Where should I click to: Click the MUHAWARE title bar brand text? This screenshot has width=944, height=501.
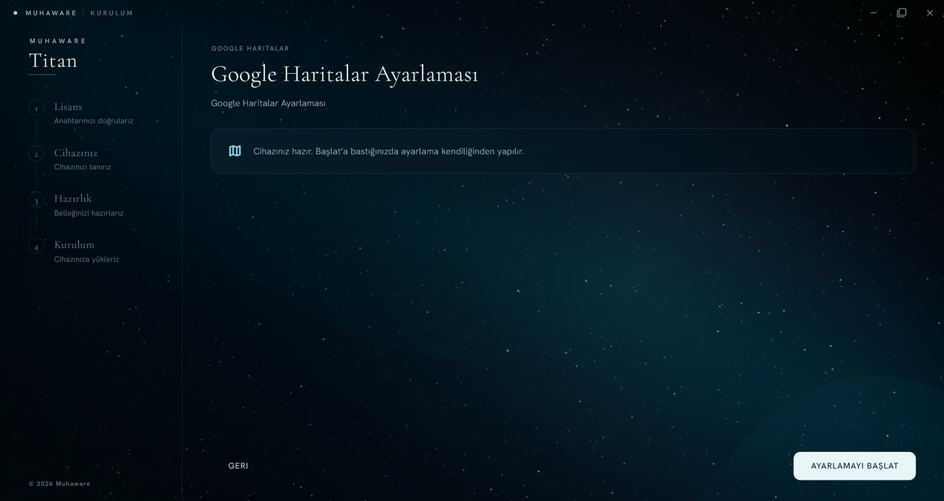(x=51, y=13)
